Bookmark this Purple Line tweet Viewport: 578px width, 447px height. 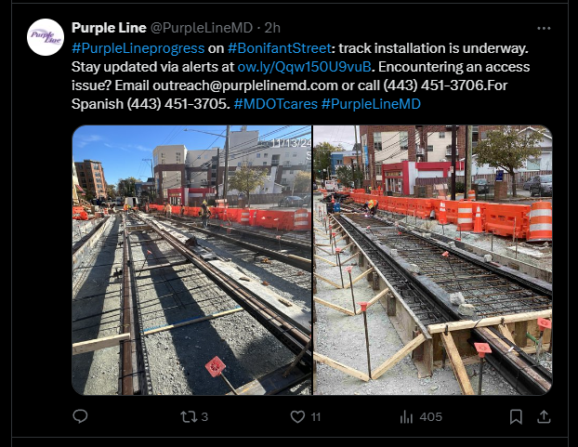click(516, 416)
